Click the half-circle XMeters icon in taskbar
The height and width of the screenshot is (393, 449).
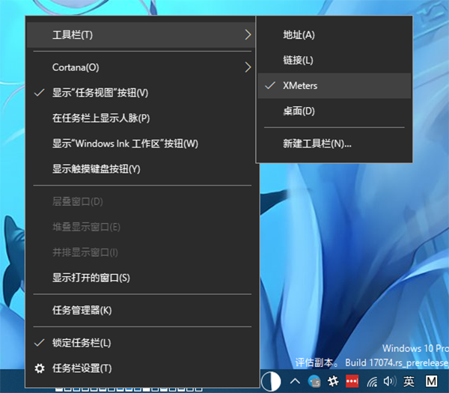tap(270, 381)
